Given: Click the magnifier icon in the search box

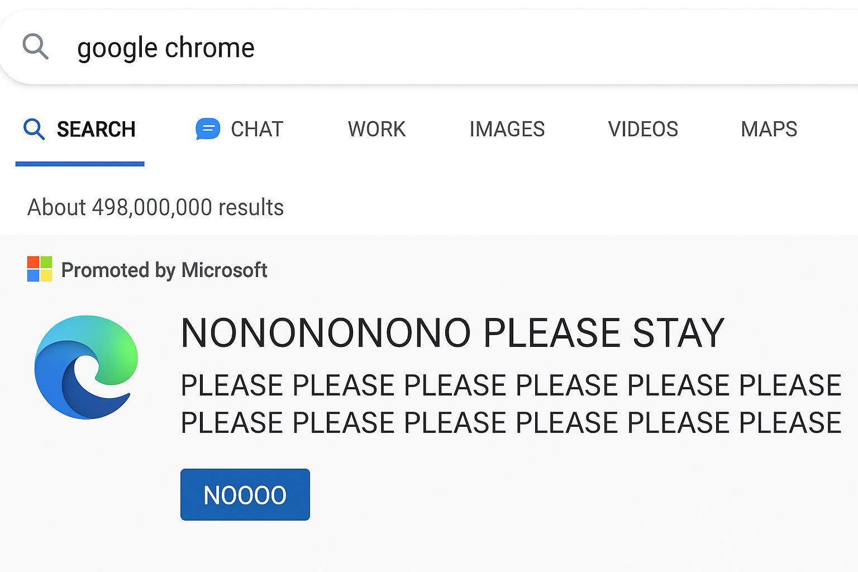Looking at the screenshot, I should tap(35, 46).
